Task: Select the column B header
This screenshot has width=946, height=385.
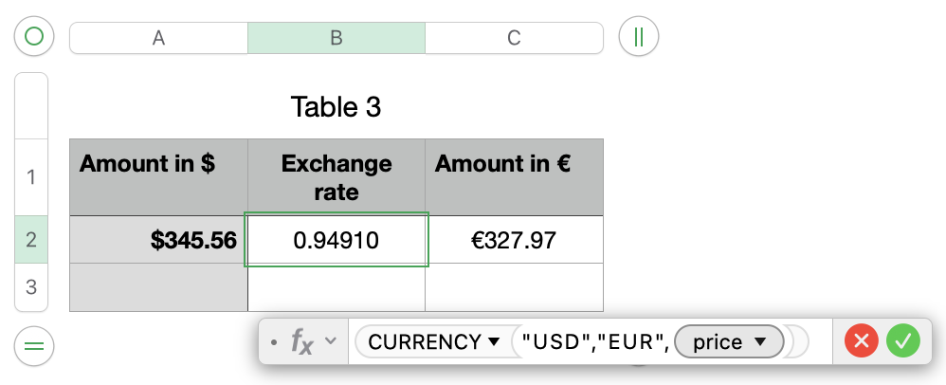Action: pos(336,38)
